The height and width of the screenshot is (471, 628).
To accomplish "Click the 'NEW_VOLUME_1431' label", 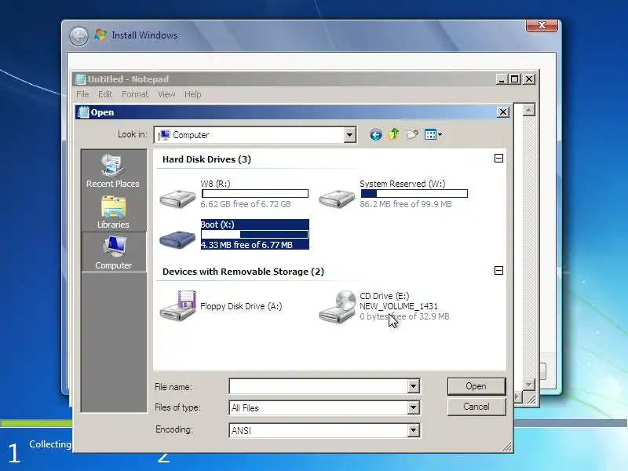I will pyautogui.click(x=399, y=306).
